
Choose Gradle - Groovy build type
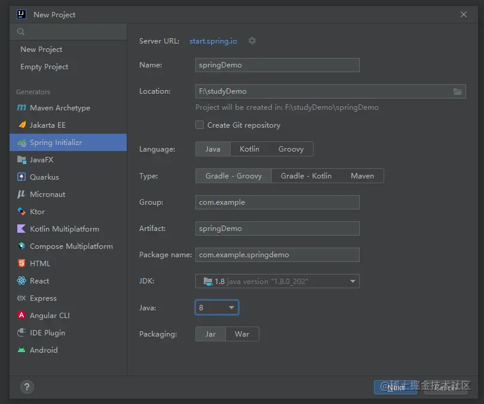[234, 176]
